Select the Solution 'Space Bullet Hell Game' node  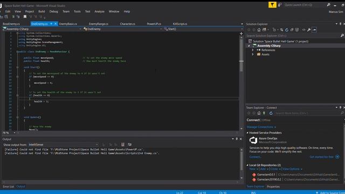coord(280,41)
